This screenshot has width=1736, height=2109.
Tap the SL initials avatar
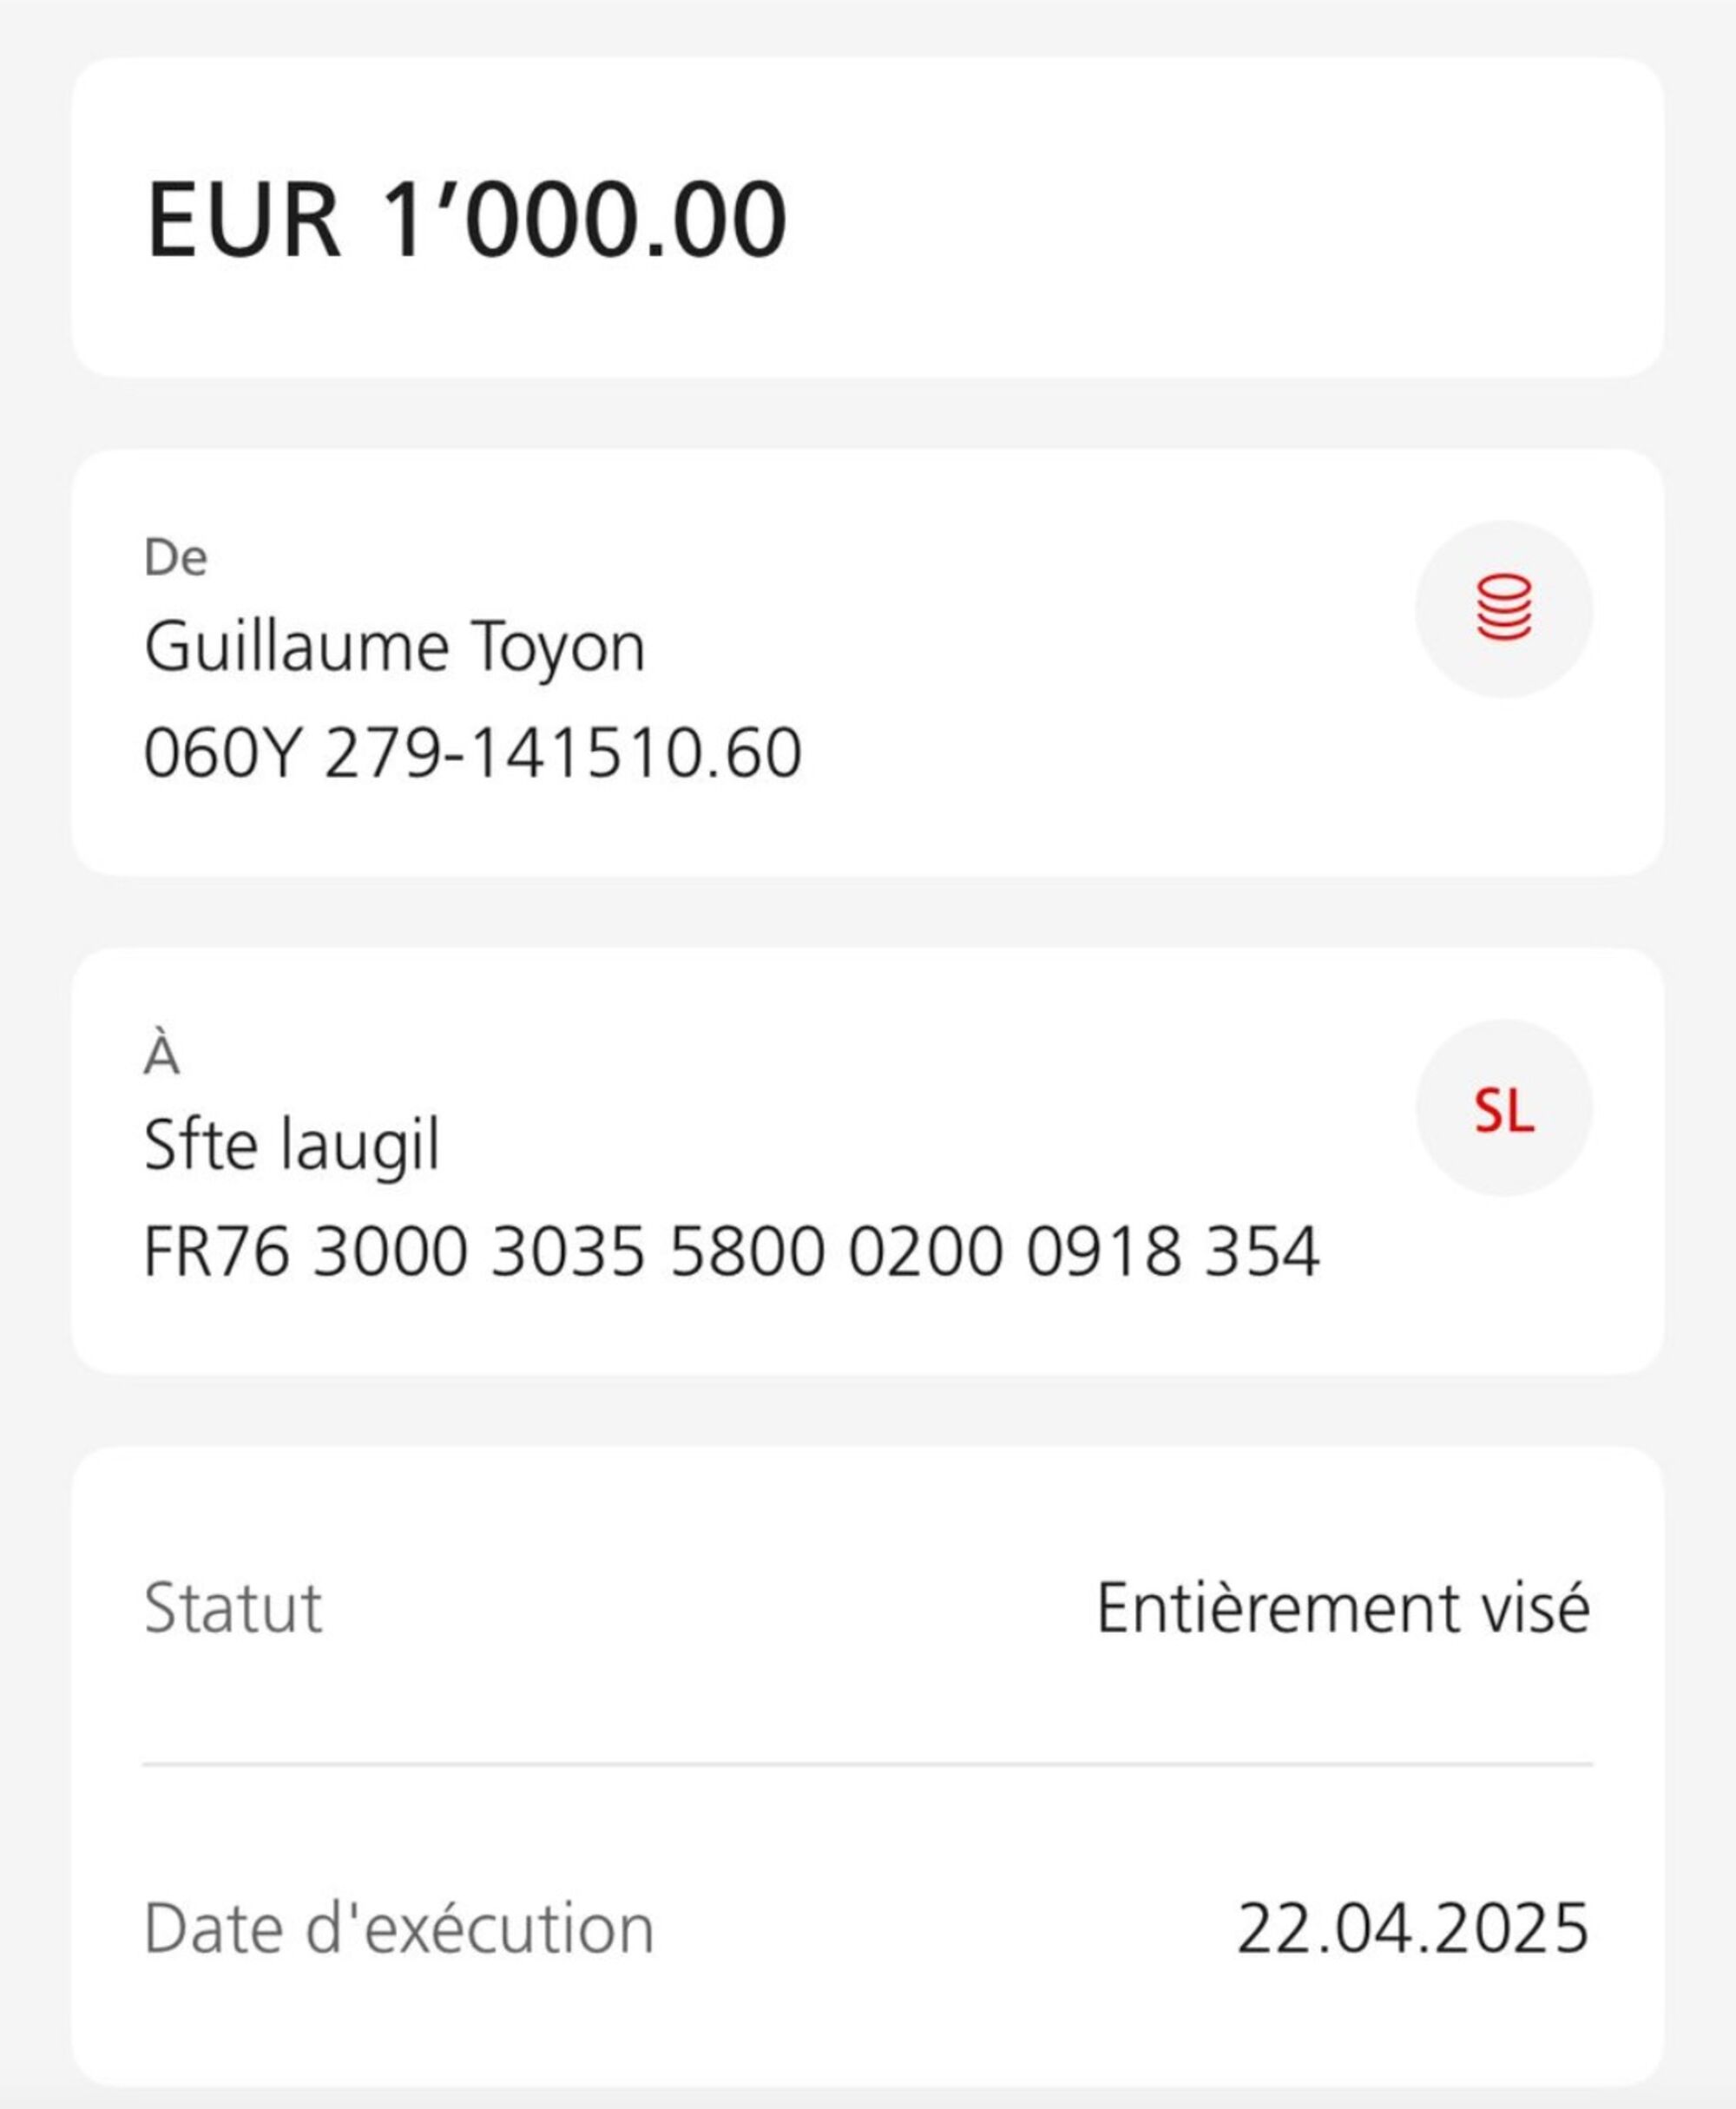(x=1503, y=1108)
